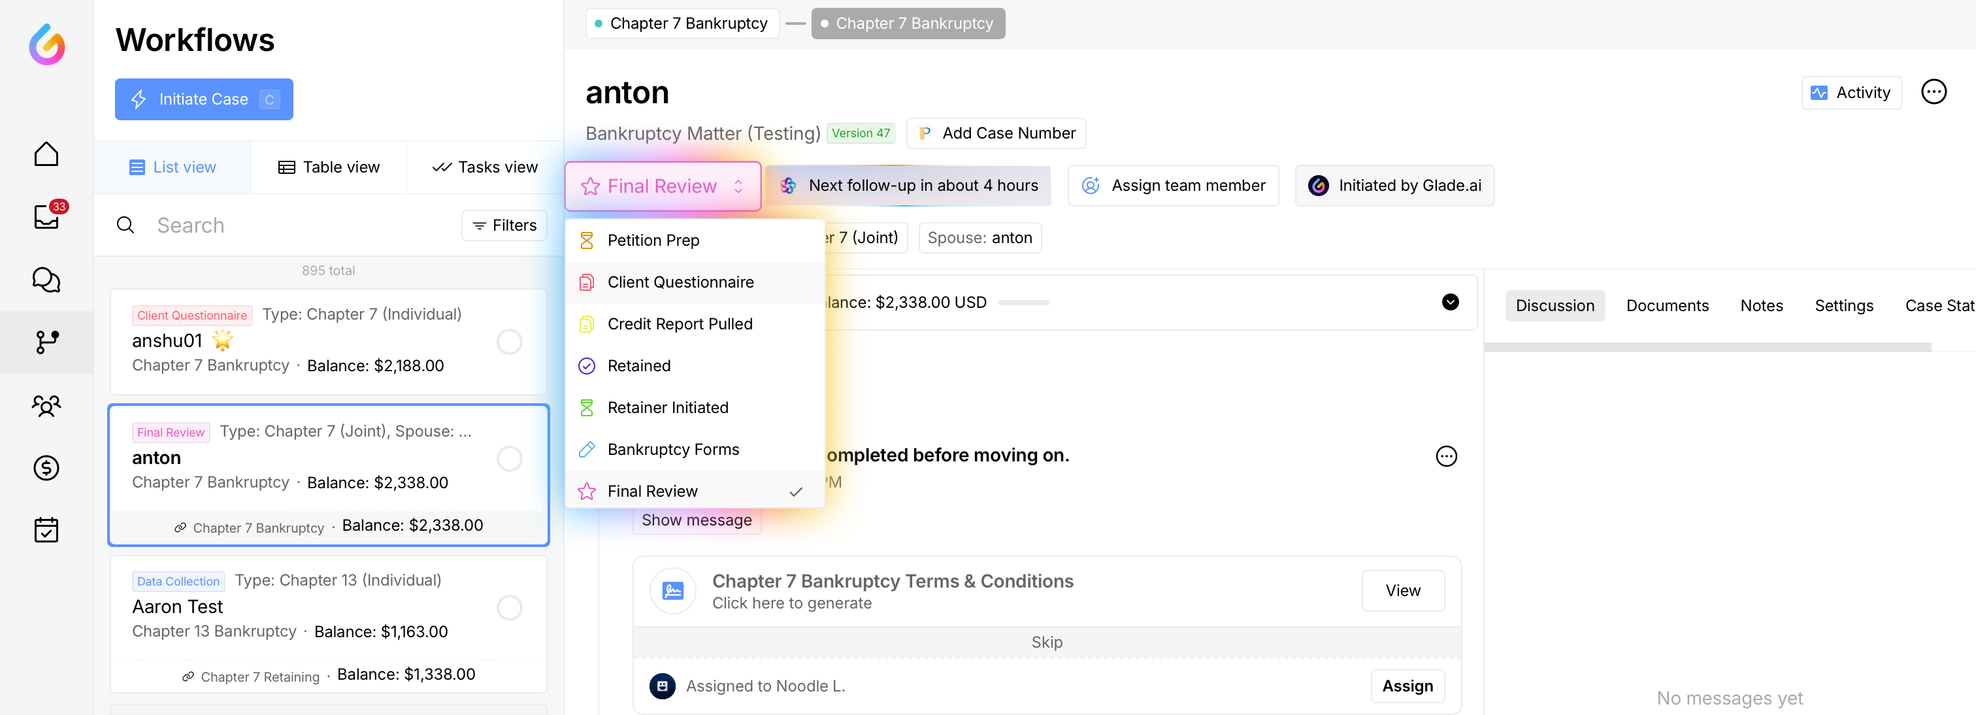Open the calendar tasks sidebar icon
The image size is (1976, 715).
click(x=46, y=530)
